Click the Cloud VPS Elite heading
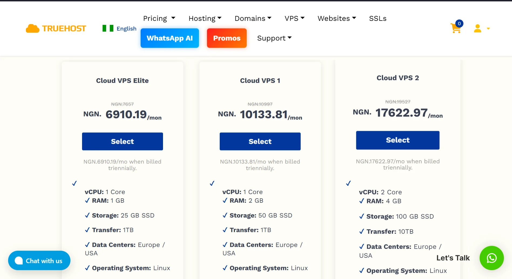The image size is (512, 279). (x=123, y=81)
